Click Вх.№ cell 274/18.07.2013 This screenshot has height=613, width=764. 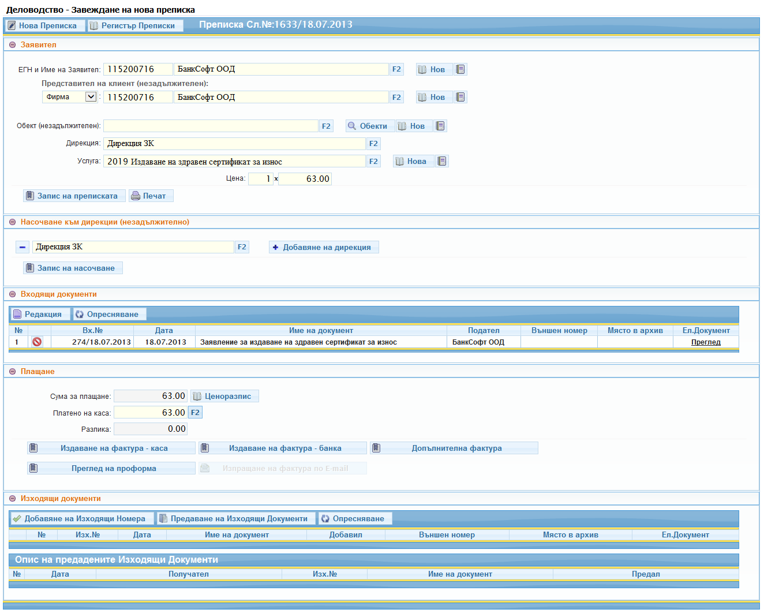tap(92, 342)
